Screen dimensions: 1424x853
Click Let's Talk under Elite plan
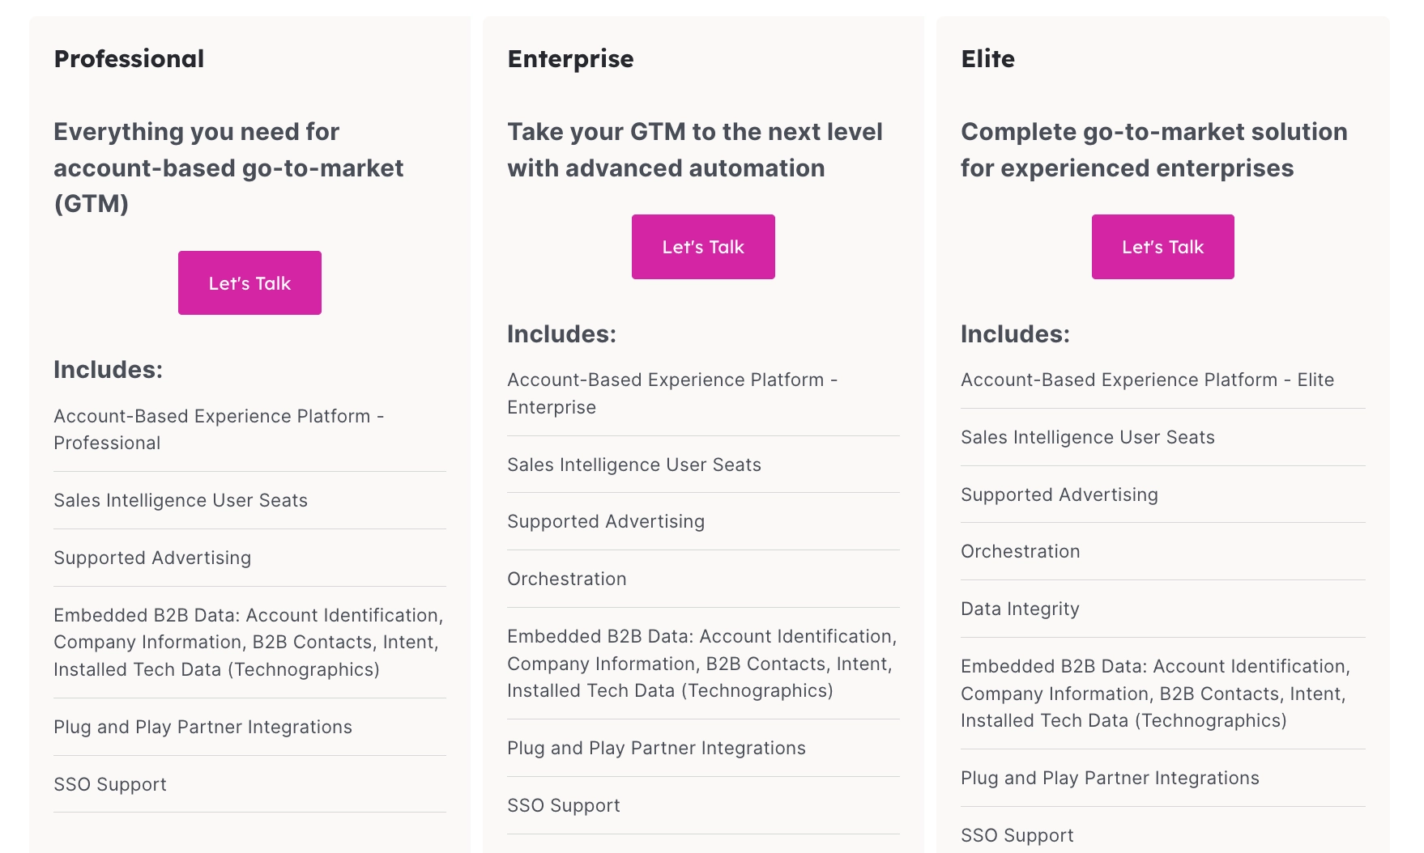tap(1163, 247)
